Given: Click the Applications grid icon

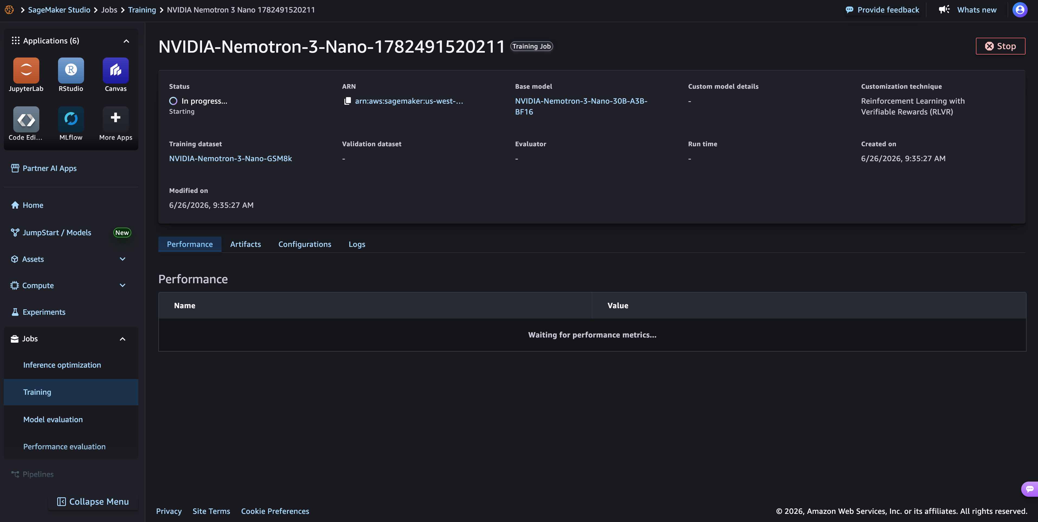Looking at the screenshot, I should tap(15, 41).
